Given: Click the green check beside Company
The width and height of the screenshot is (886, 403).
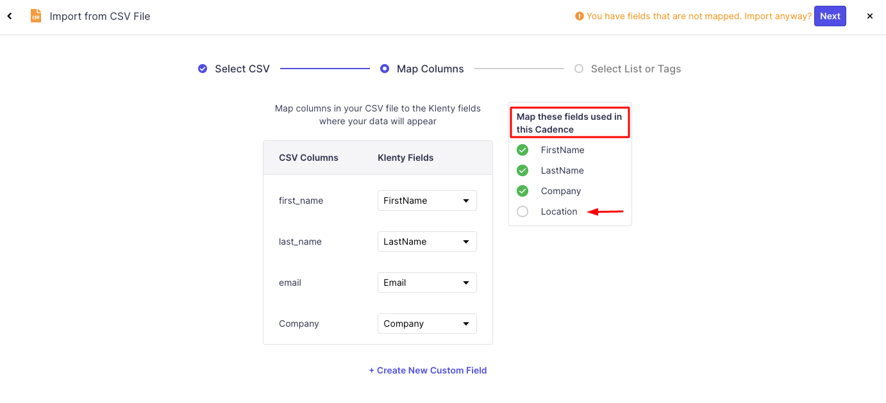Looking at the screenshot, I should tap(522, 191).
